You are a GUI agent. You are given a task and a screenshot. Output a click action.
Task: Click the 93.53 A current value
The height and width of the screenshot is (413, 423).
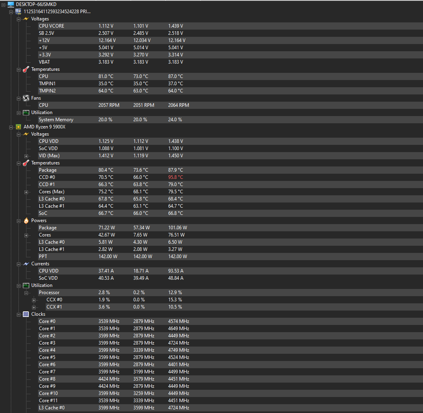(x=176, y=271)
